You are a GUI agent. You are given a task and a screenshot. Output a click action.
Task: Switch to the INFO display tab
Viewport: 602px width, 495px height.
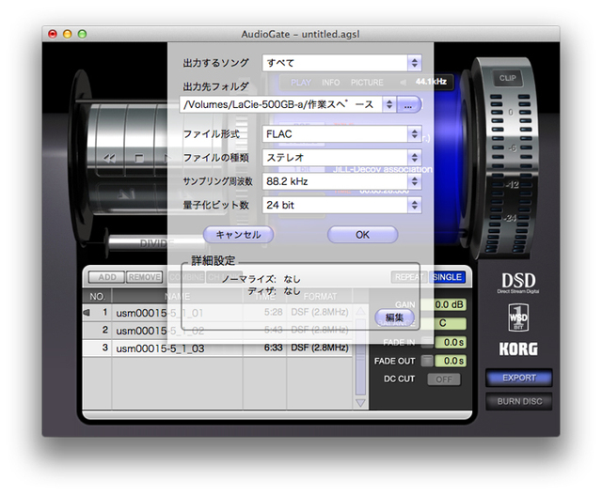331,83
